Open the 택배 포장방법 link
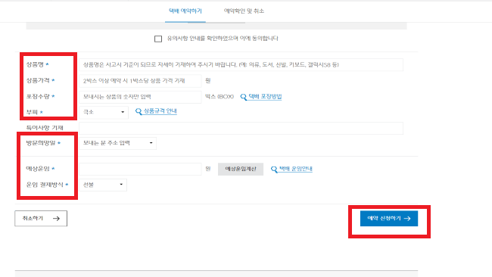Screen dimensions: 492x277 pyautogui.click(x=265, y=97)
